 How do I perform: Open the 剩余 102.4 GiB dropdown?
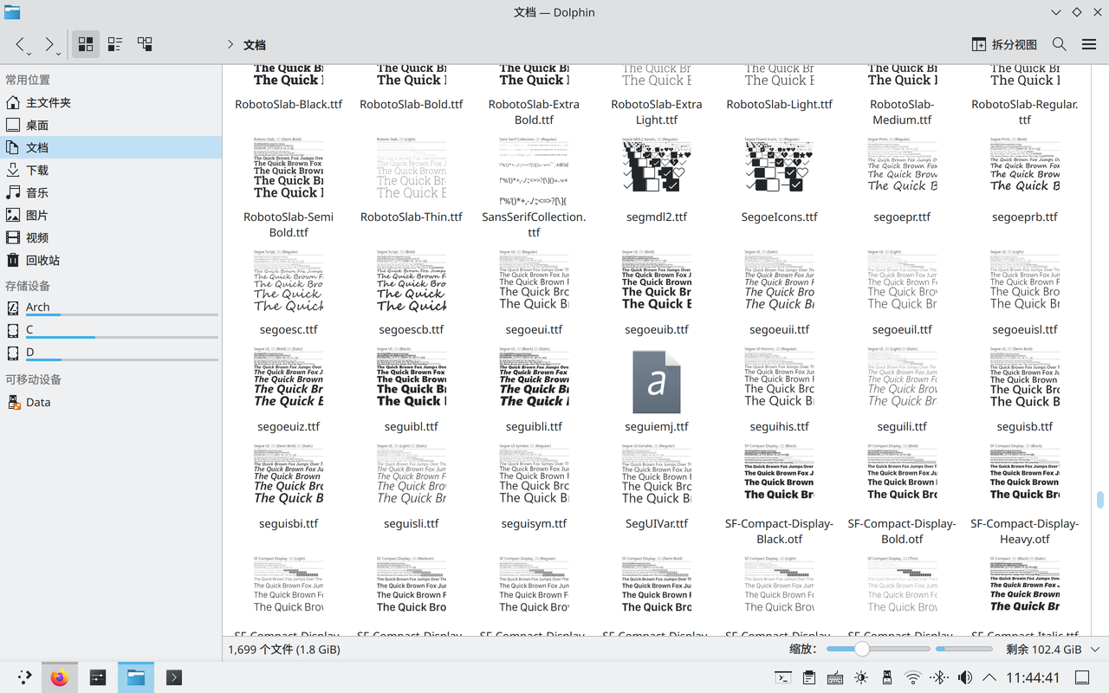pyautogui.click(x=1053, y=649)
